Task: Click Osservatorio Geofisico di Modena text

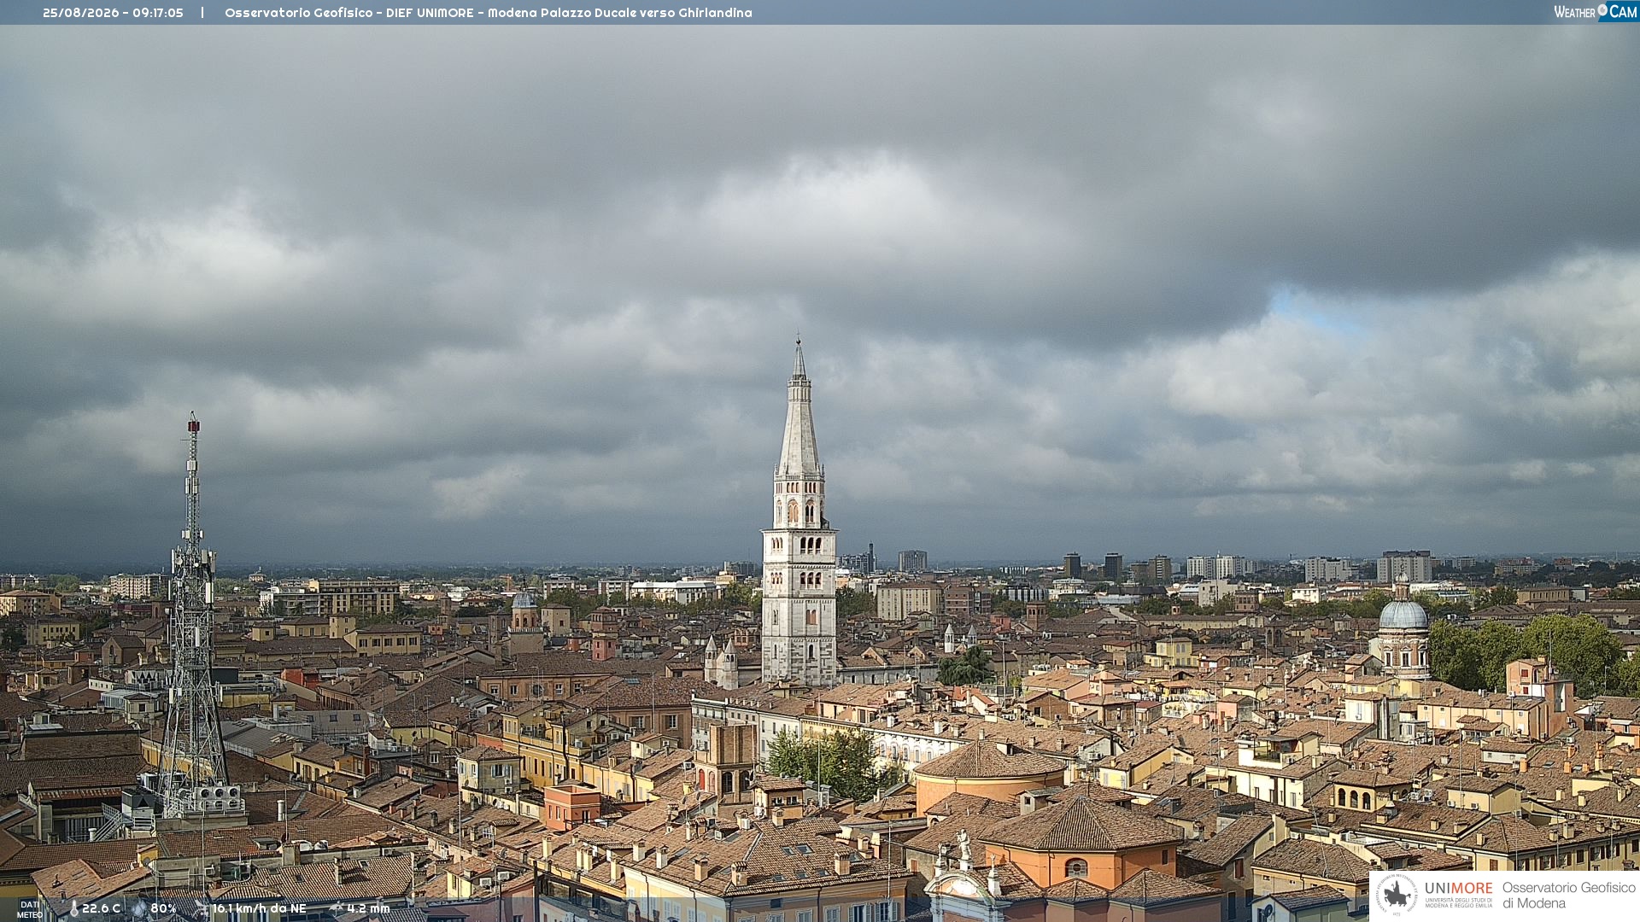Action: [x=1569, y=896]
